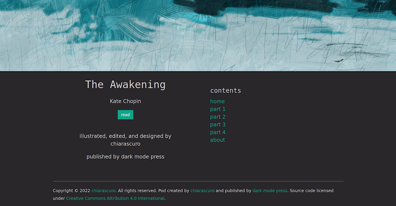Click The Awakening title heading

coord(125,85)
